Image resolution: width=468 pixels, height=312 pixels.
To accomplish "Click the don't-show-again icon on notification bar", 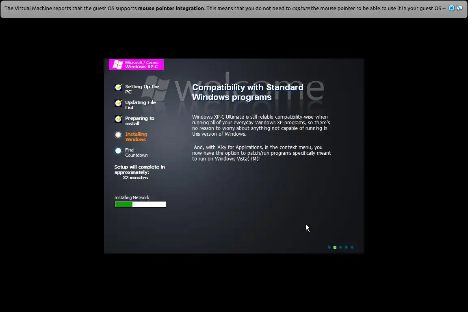I will click(459, 8).
